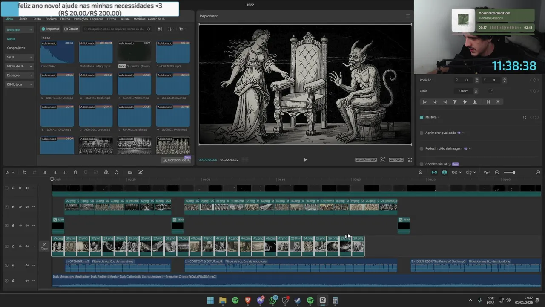Click the align left icon in properties panel
The image size is (545, 307).
coord(425,102)
